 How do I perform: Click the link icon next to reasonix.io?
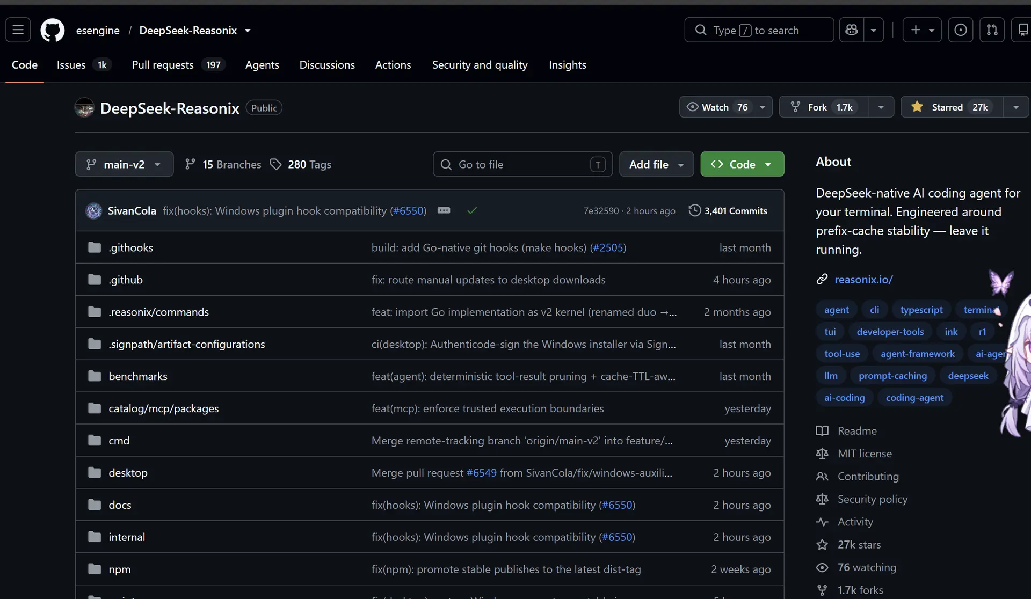[x=822, y=279]
